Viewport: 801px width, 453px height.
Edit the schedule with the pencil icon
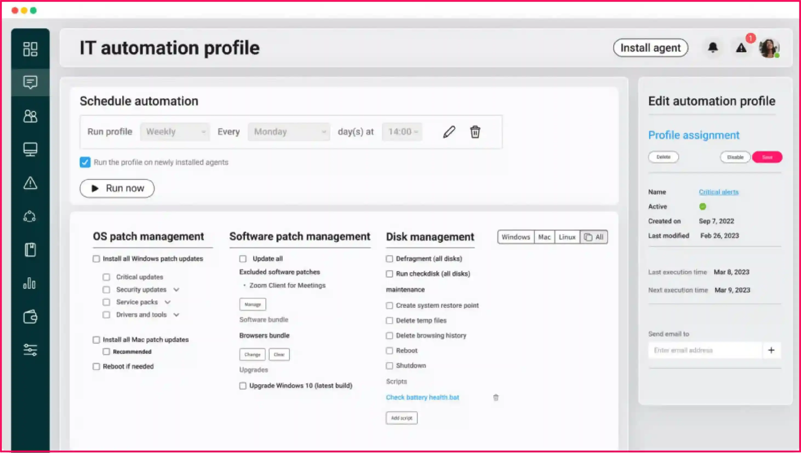[x=449, y=132]
